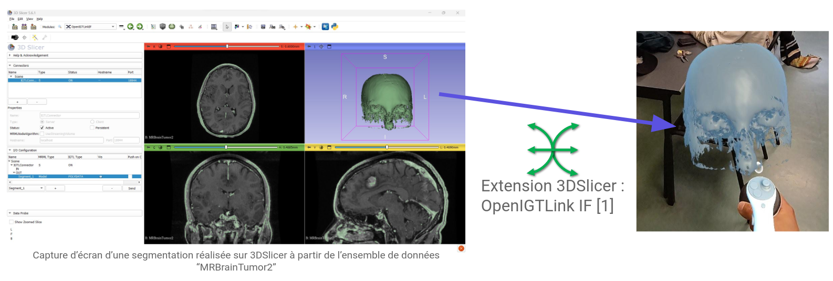Viewport: 833px width, 281px height.
Task: Open the Segment_1 node selector combo box
Action: coord(26,188)
